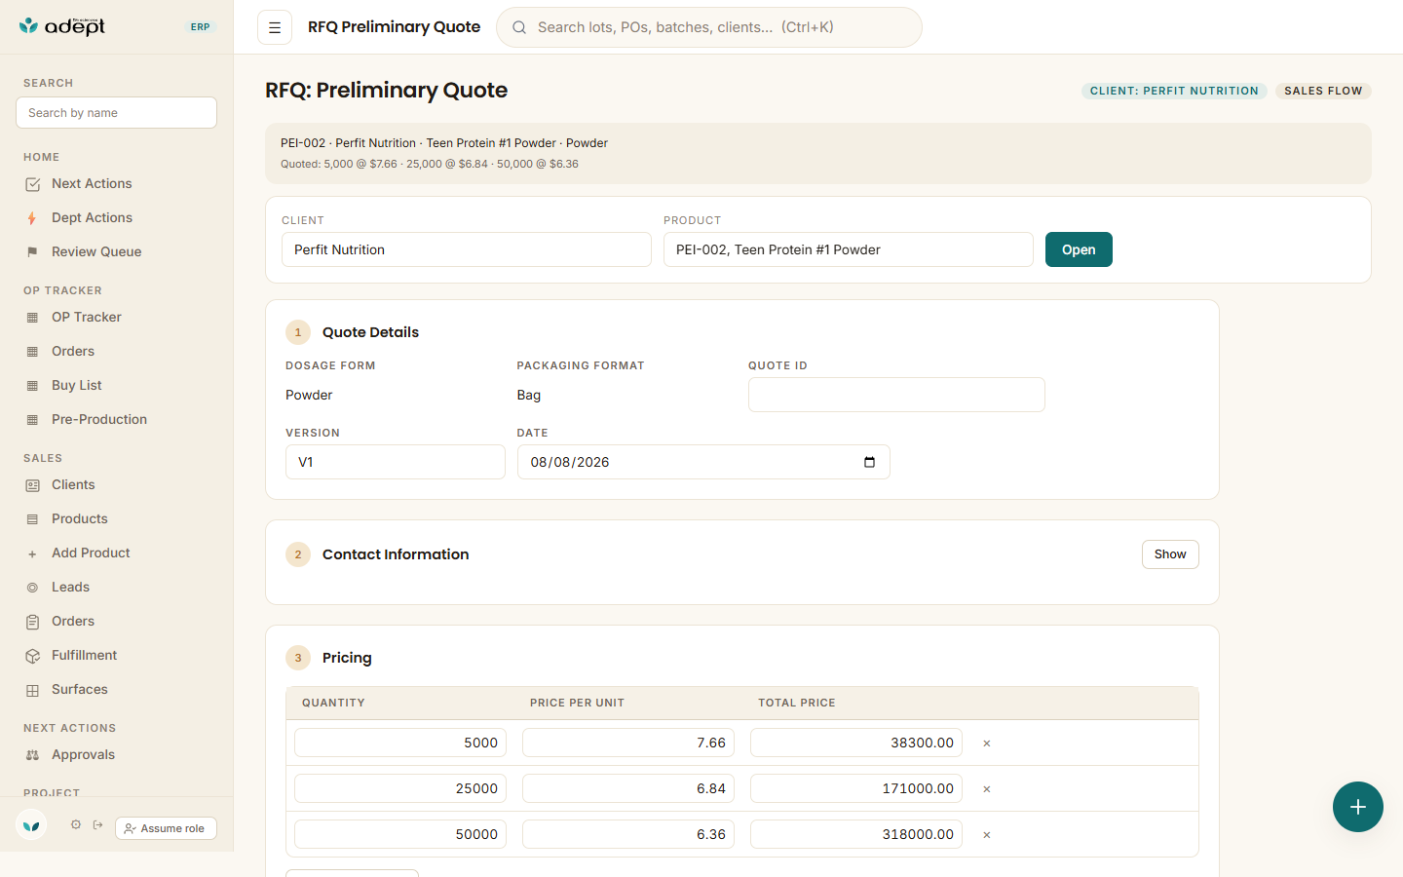Click the price per unit field showing 6.36
Screen dimensions: 1403x877
pos(628,834)
